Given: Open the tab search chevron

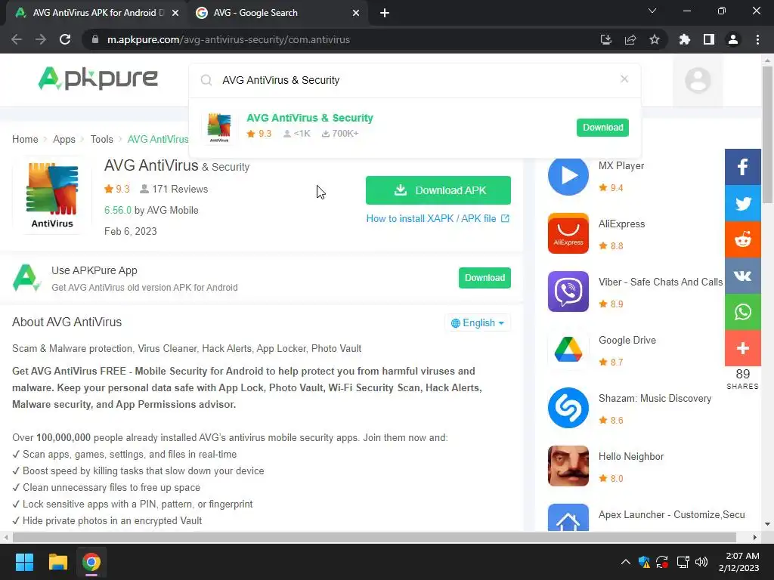Looking at the screenshot, I should point(652,11).
